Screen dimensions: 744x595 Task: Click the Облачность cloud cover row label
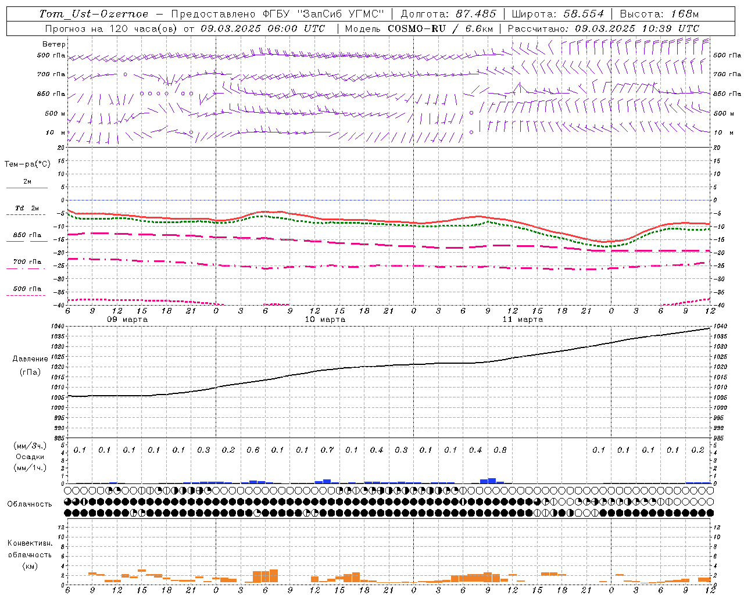pyautogui.click(x=29, y=504)
